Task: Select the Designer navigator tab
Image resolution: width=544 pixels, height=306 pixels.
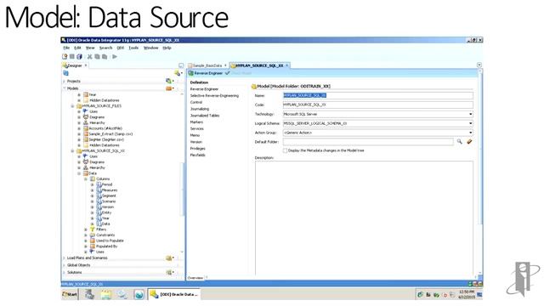Action: click(x=74, y=65)
